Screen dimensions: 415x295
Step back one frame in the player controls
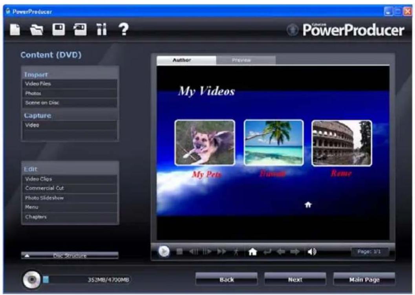tap(194, 251)
